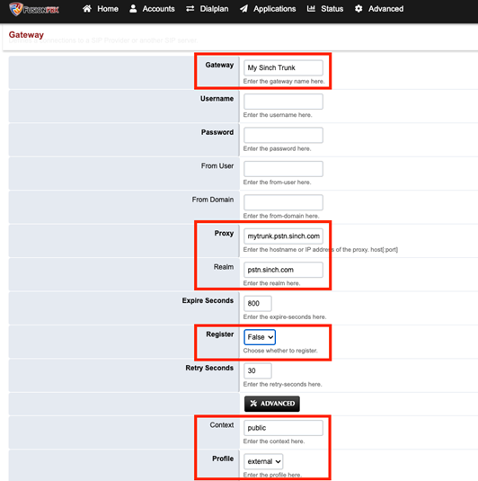This screenshot has width=478, height=481.
Task: Click the From Domain label
Action: (x=213, y=200)
